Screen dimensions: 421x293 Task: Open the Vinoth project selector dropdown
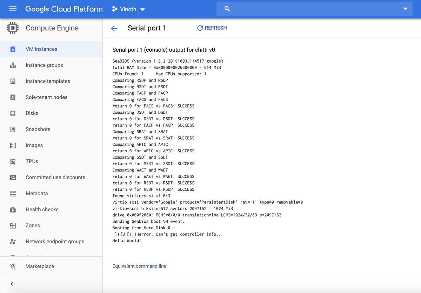[128, 9]
